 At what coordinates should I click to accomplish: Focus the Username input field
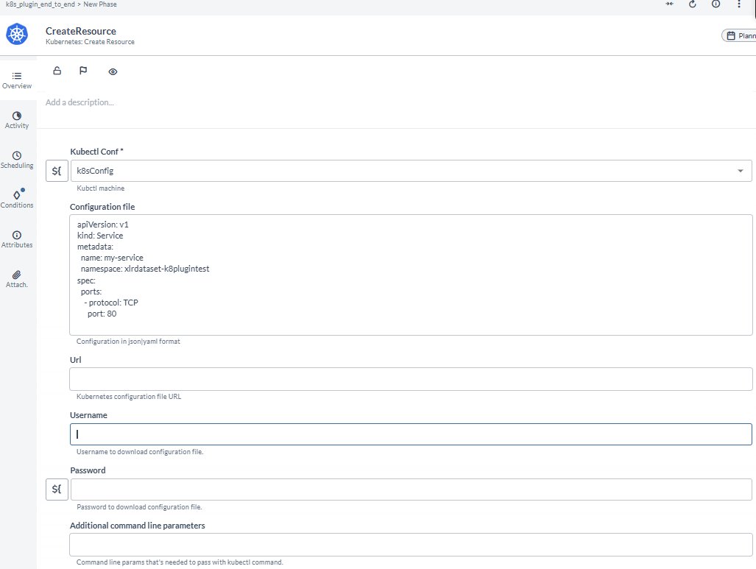[411, 434]
